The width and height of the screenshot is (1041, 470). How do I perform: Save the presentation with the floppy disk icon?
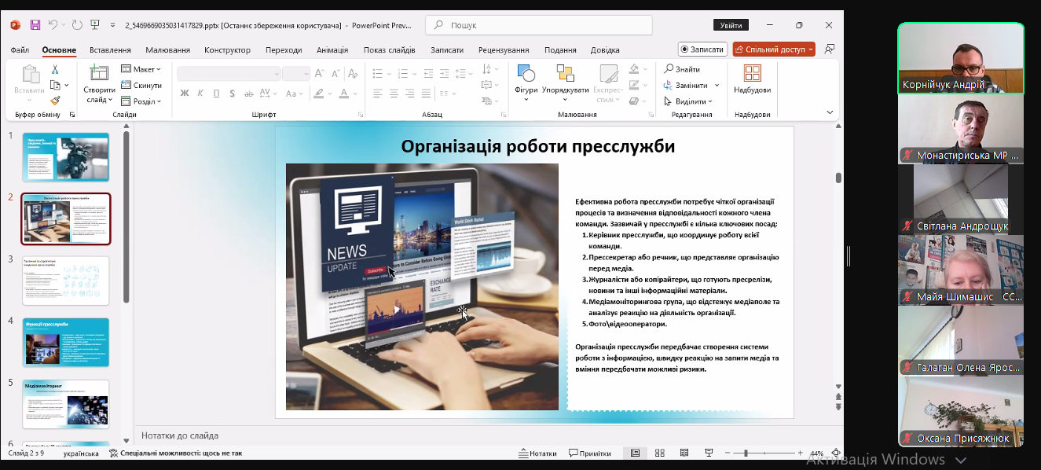(35, 24)
